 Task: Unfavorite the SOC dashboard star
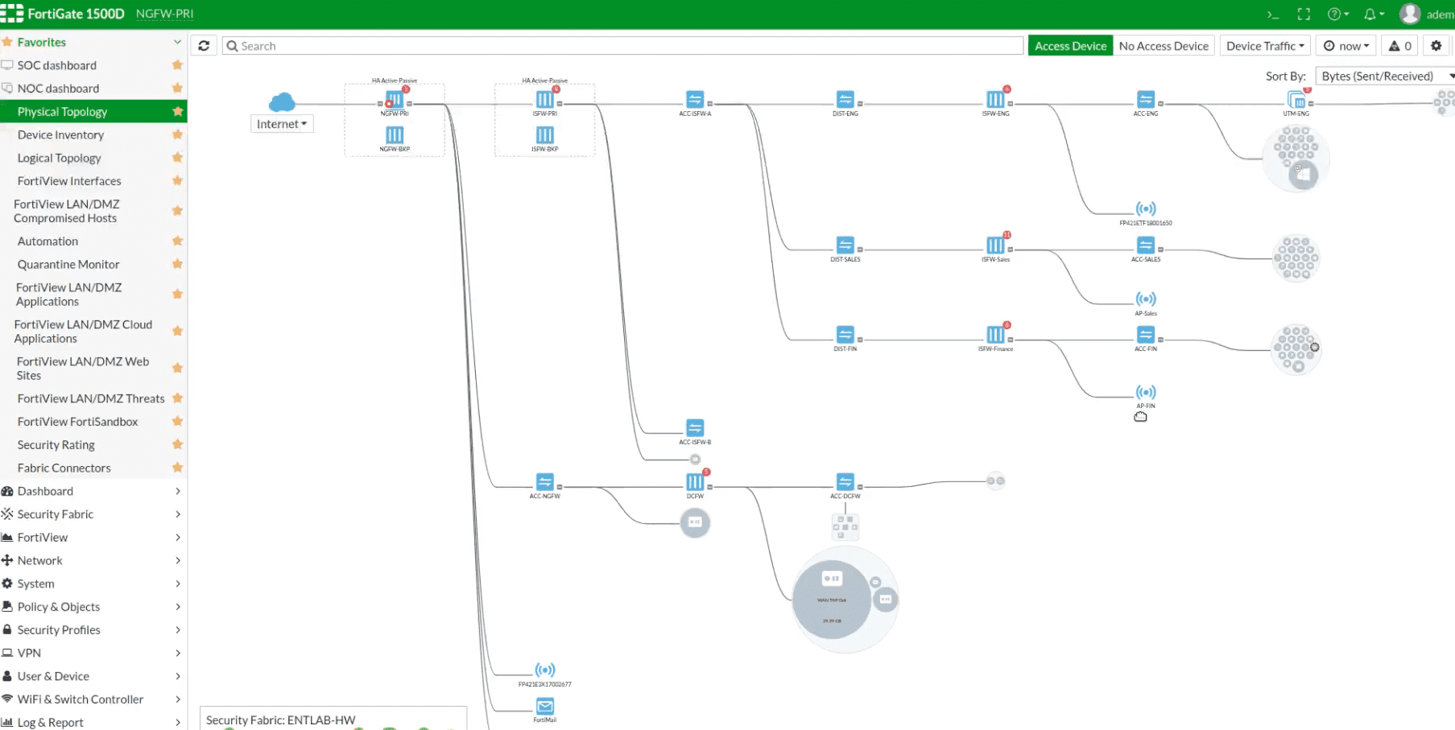(177, 65)
